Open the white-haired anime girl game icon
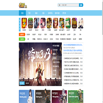 tap(81, 23)
